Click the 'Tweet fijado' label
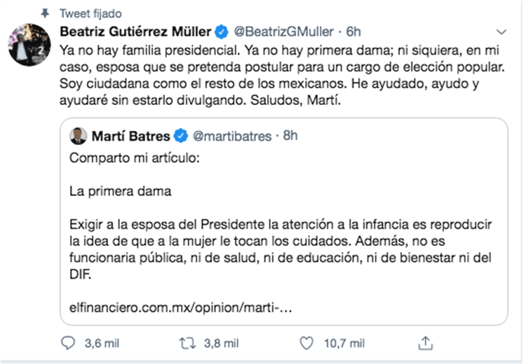The width and height of the screenshot is (526, 364). point(90,13)
